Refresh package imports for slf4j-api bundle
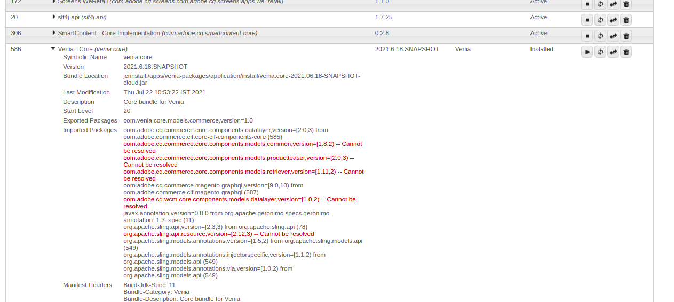The image size is (674, 302). coord(600,20)
